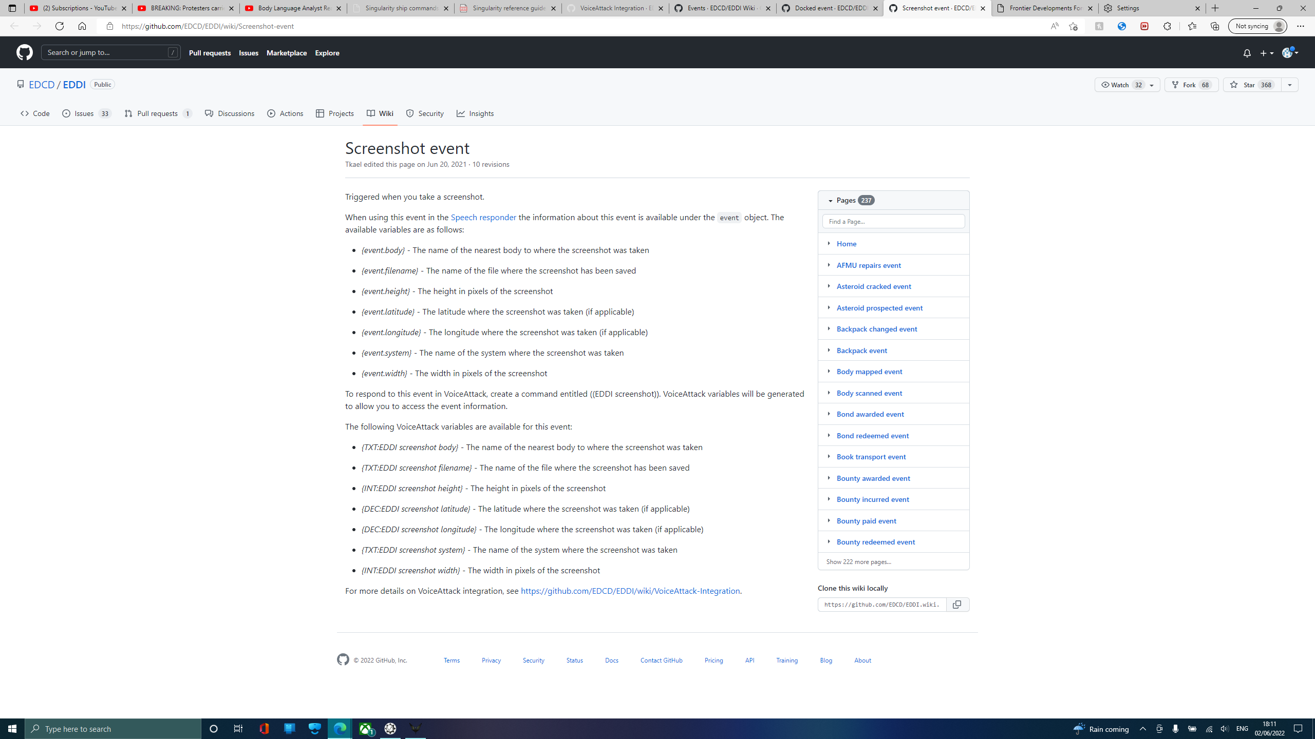
Task: Star the EDDI repository
Action: [1252, 85]
